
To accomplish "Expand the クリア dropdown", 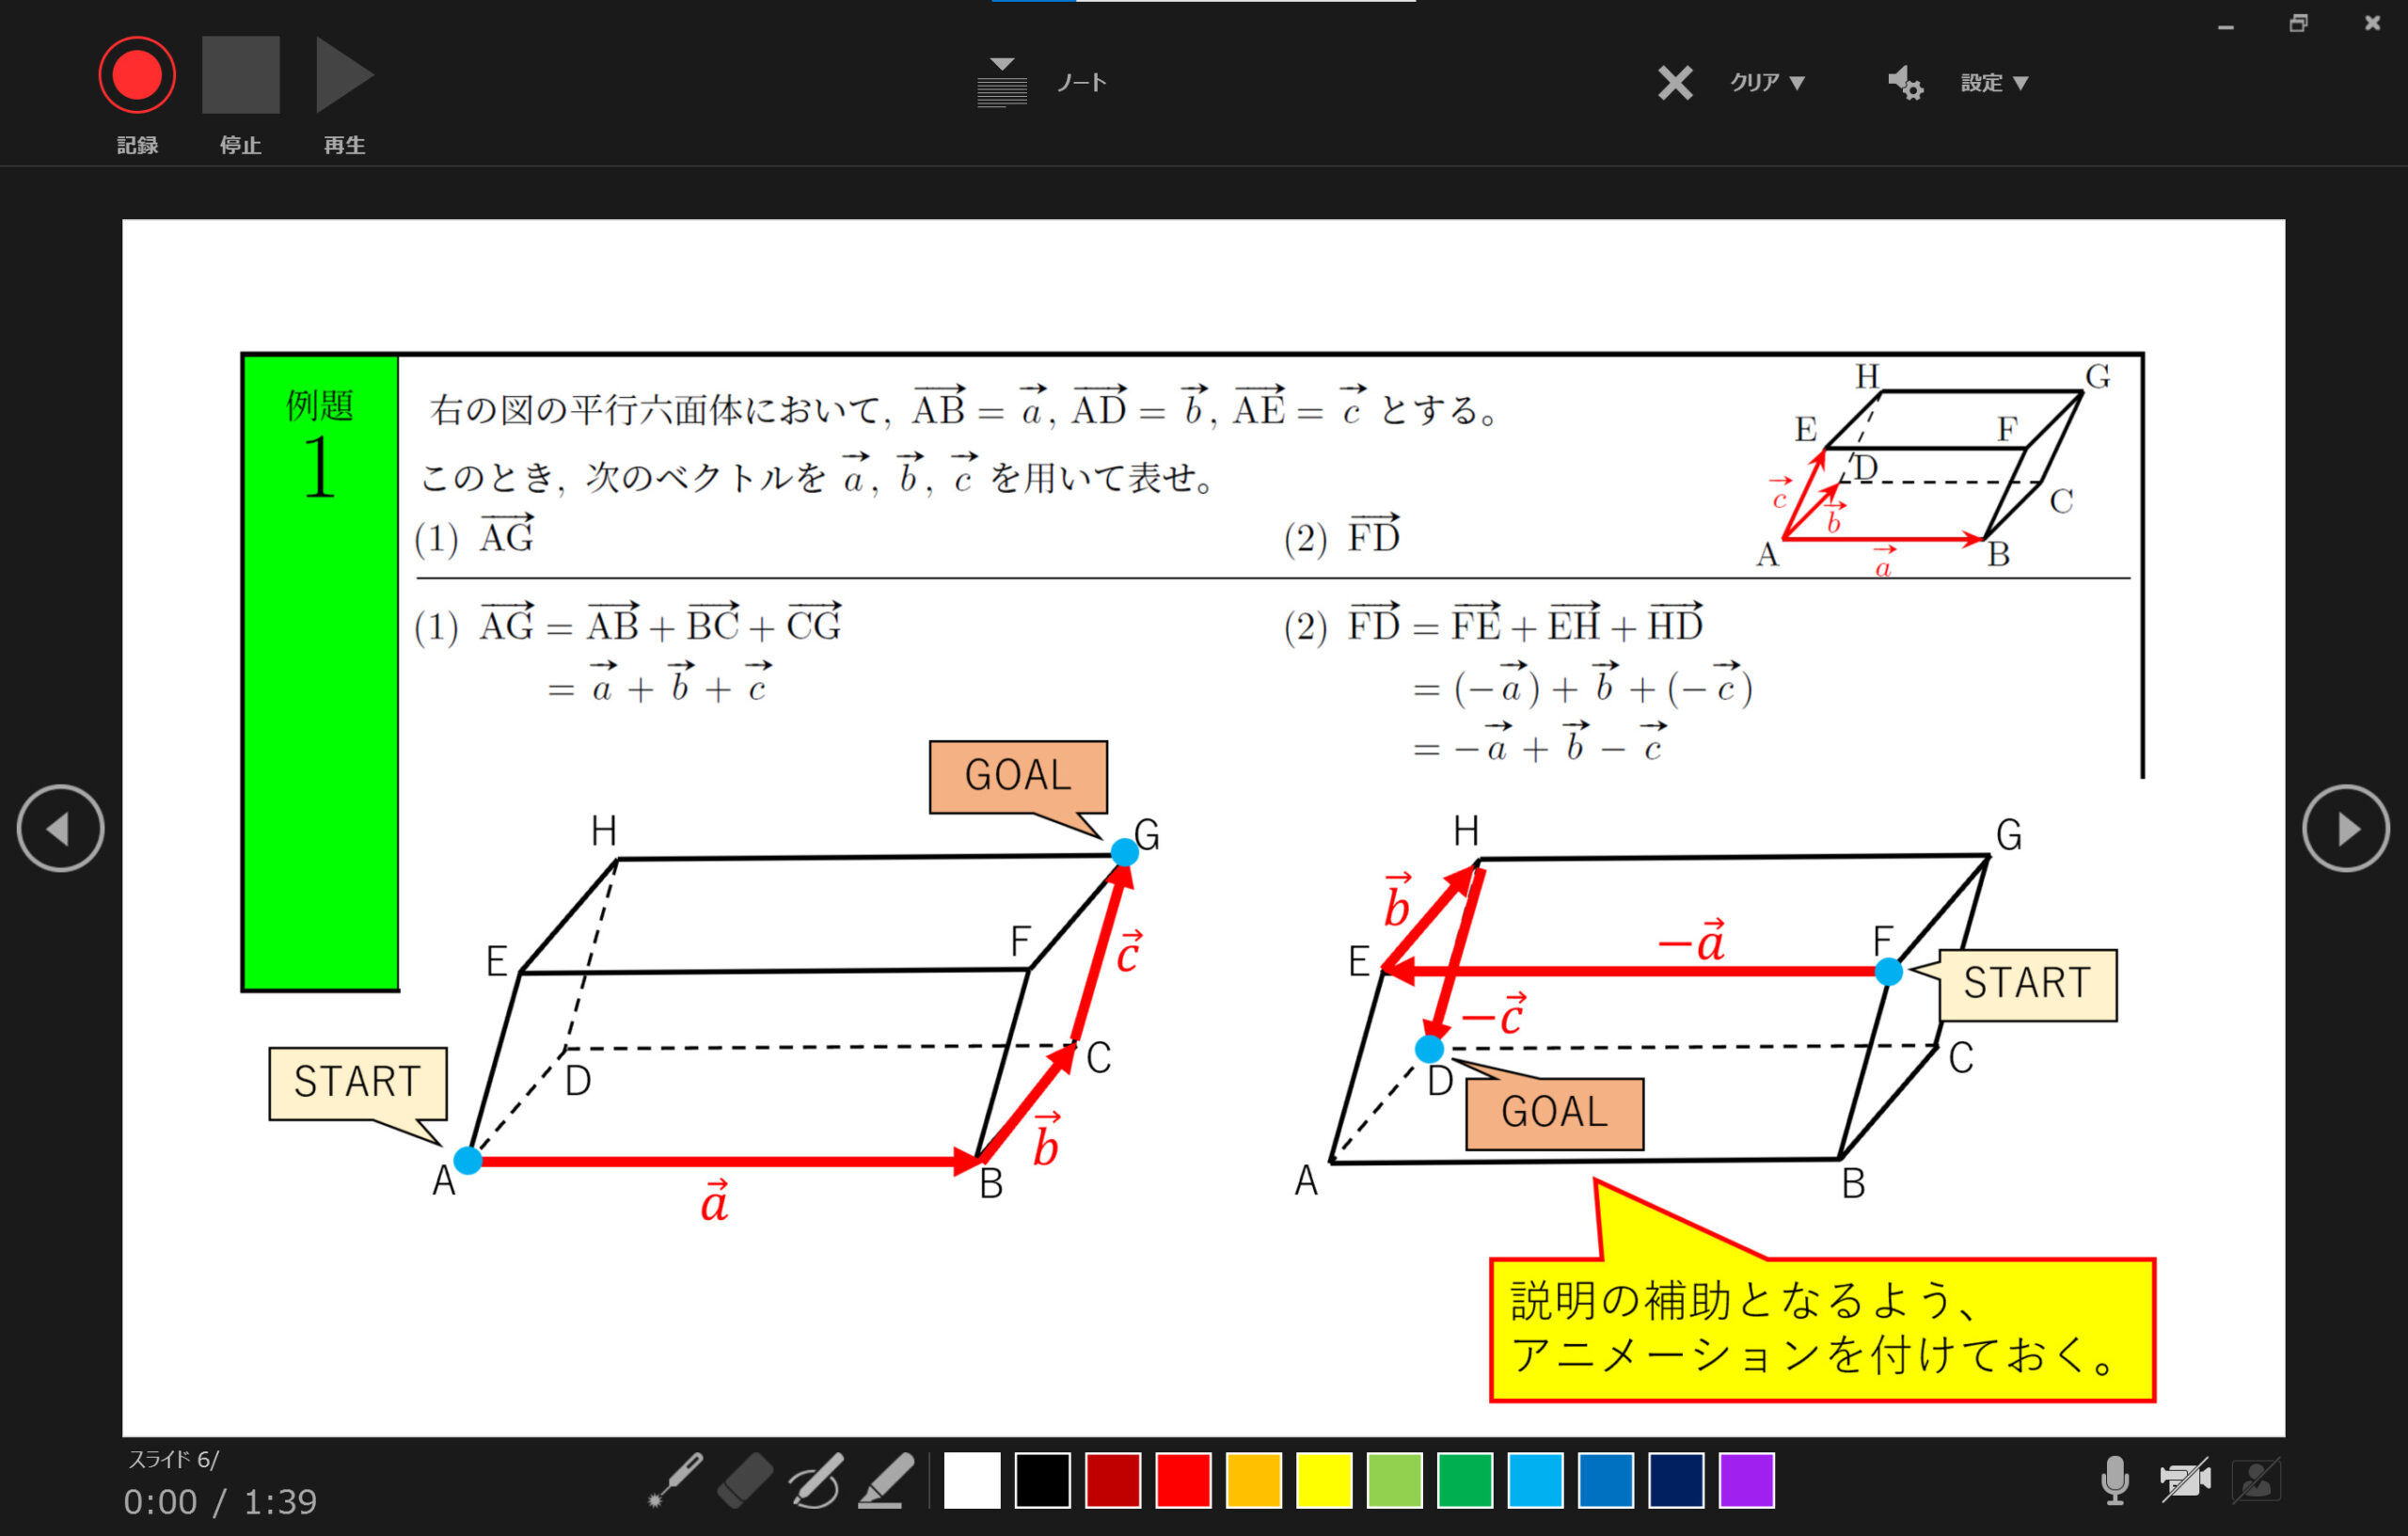I will click(1767, 83).
